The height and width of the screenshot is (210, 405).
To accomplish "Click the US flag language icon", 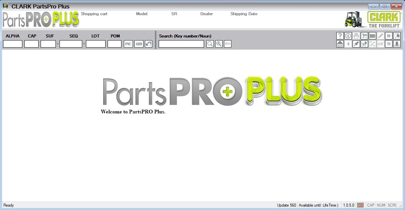I will (x=360, y=205).
